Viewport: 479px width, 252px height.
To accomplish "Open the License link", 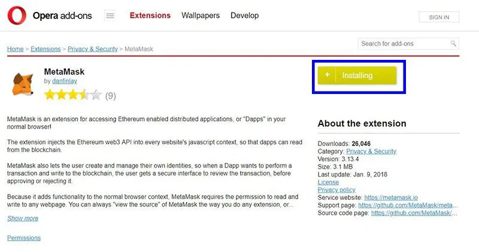I will [x=328, y=182].
